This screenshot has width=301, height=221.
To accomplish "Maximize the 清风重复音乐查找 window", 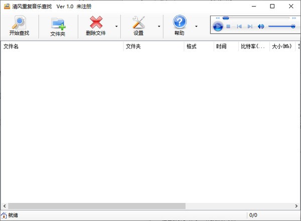I will click(x=272, y=7).
